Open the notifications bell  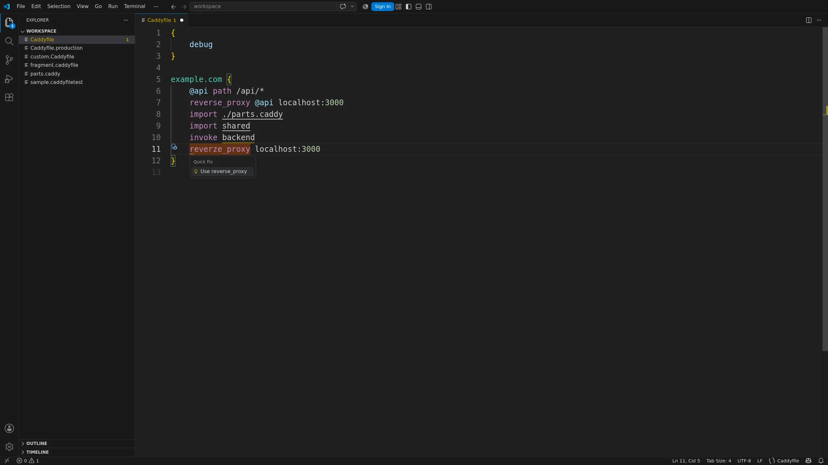[x=821, y=461]
